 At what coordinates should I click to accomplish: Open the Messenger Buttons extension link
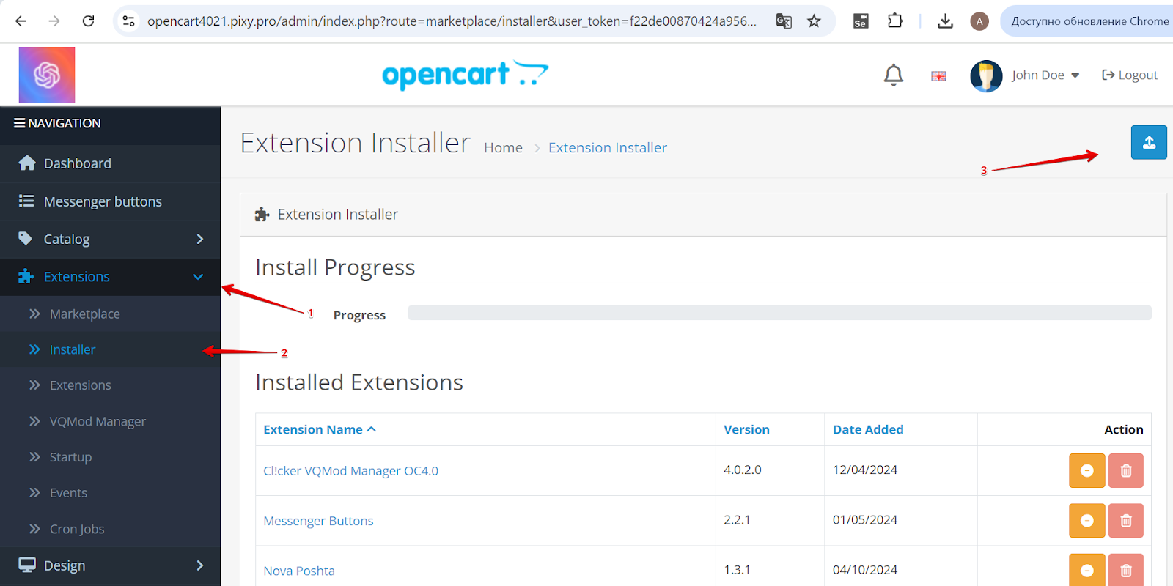coord(318,521)
